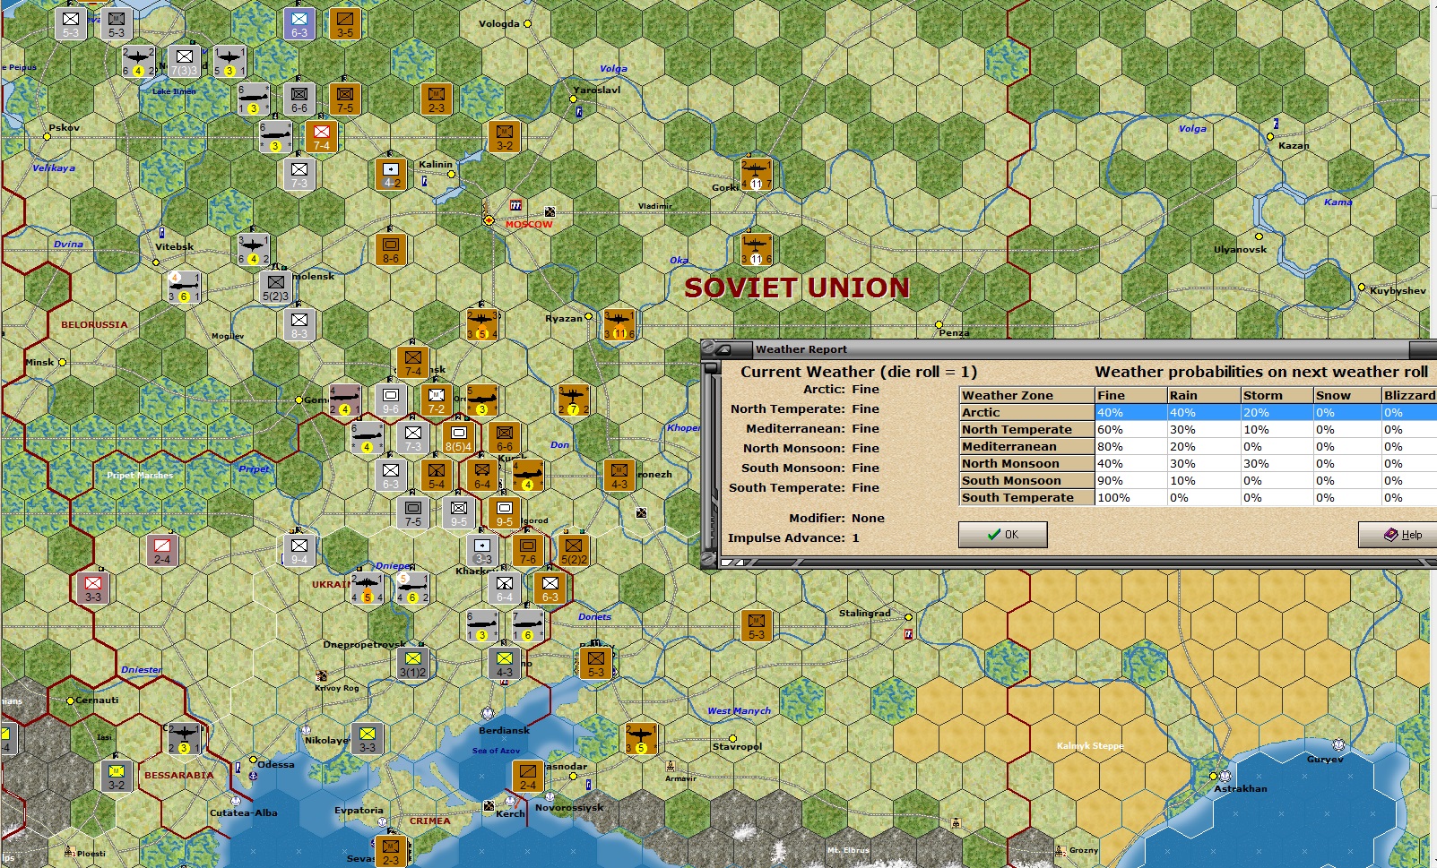Select the South Temperate row header
Viewport: 1437px width, 868px height.
[x=1027, y=498]
